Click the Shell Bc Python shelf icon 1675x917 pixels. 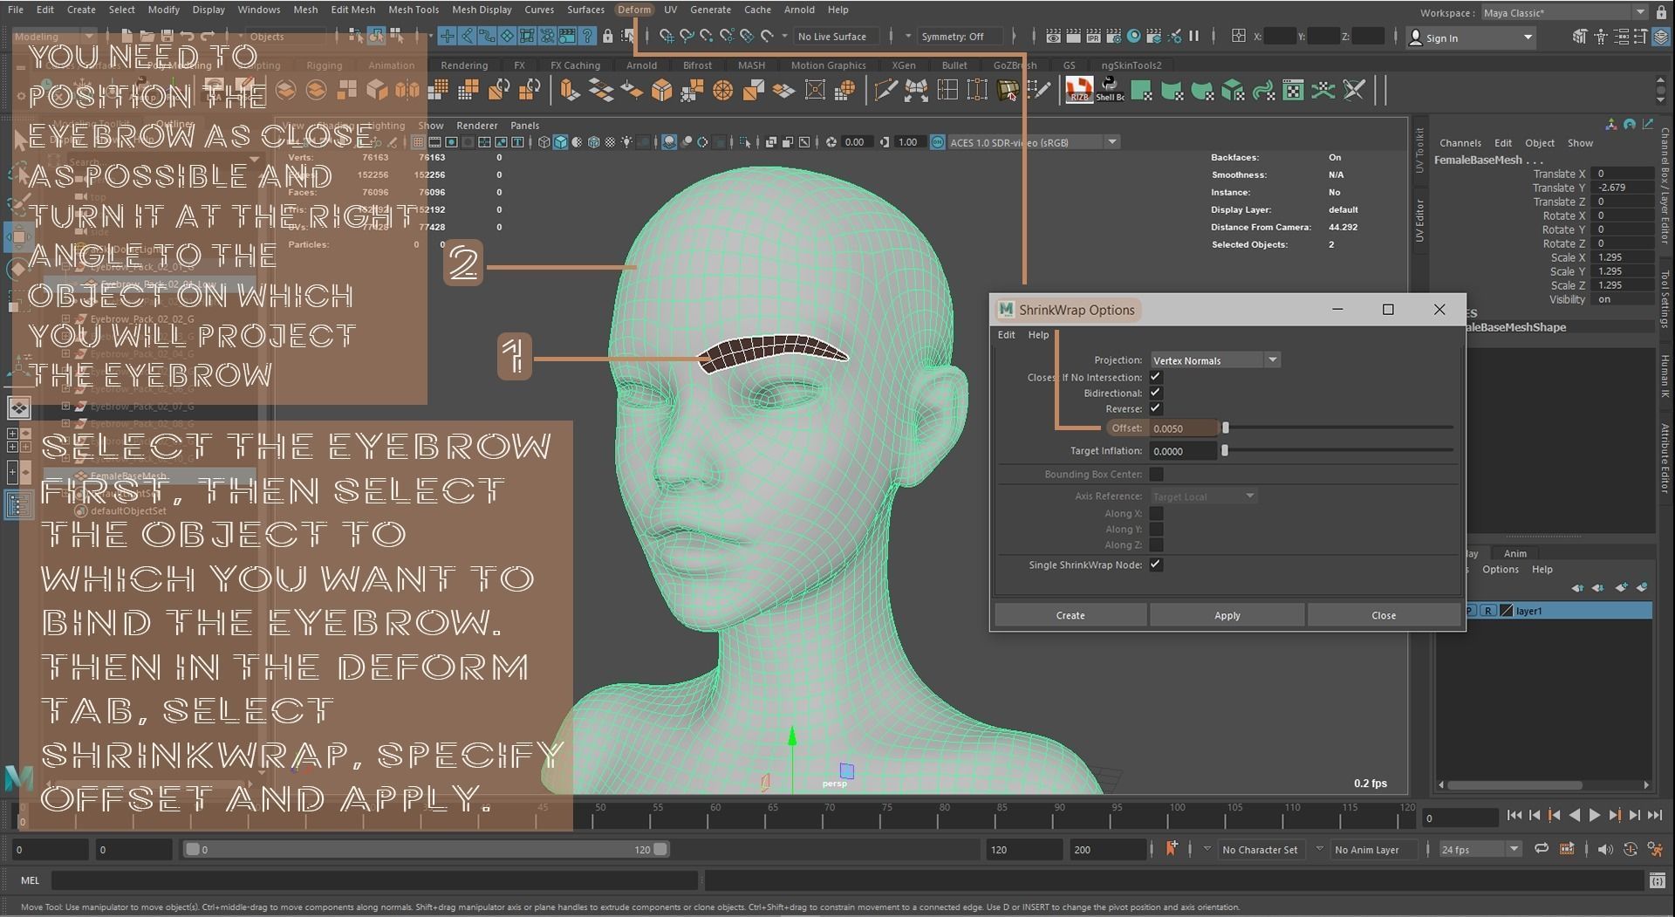(1110, 89)
